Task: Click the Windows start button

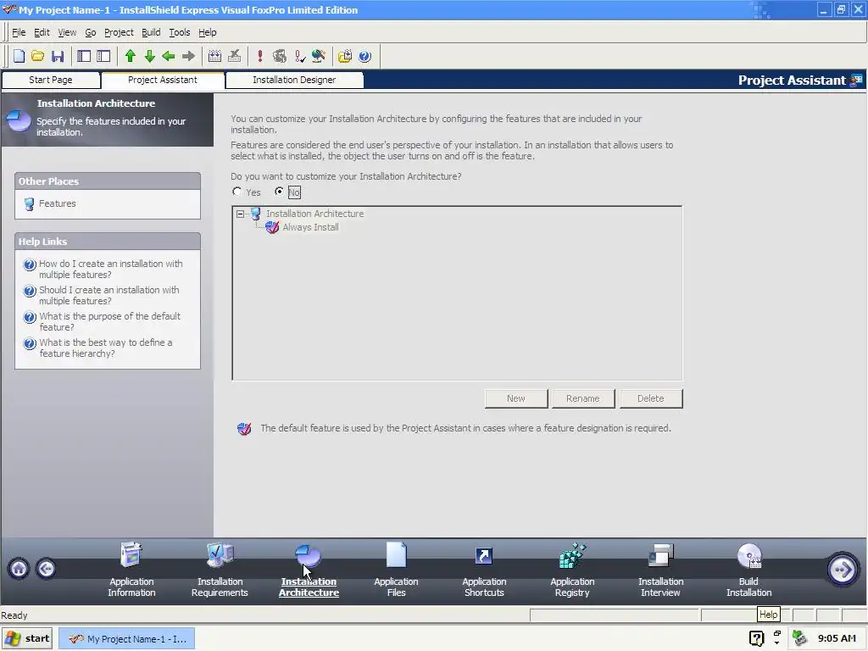Action: pos(27,638)
